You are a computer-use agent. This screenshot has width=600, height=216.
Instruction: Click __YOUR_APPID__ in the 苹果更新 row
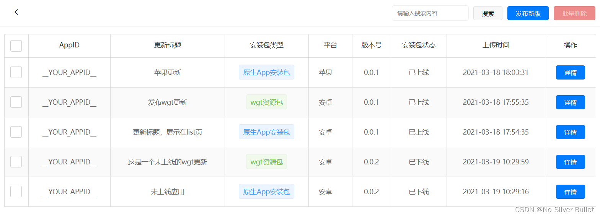pos(69,73)
